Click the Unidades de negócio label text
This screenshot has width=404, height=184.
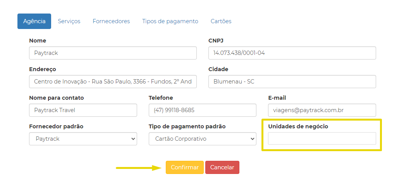coord(298,126)
